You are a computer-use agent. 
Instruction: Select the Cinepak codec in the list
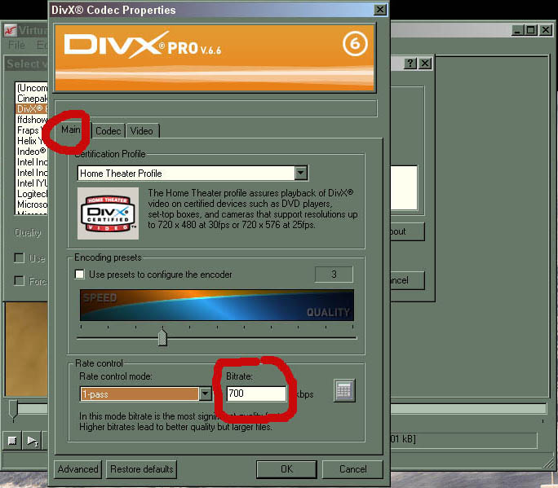(x=32, y=99)
